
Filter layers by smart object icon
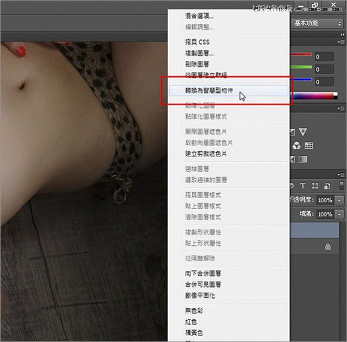[x=327, y=186]
